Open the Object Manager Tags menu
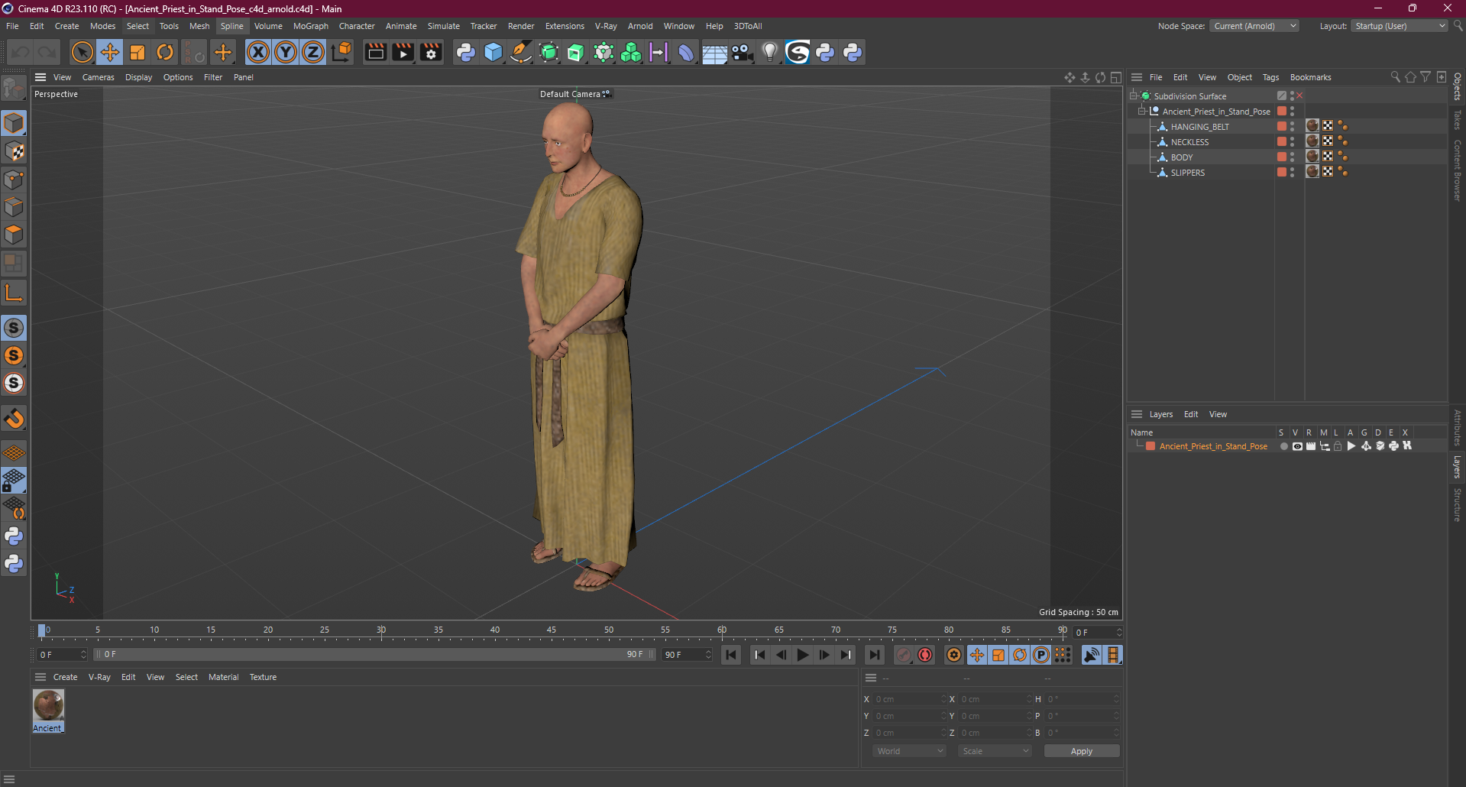 [1270, 77]
